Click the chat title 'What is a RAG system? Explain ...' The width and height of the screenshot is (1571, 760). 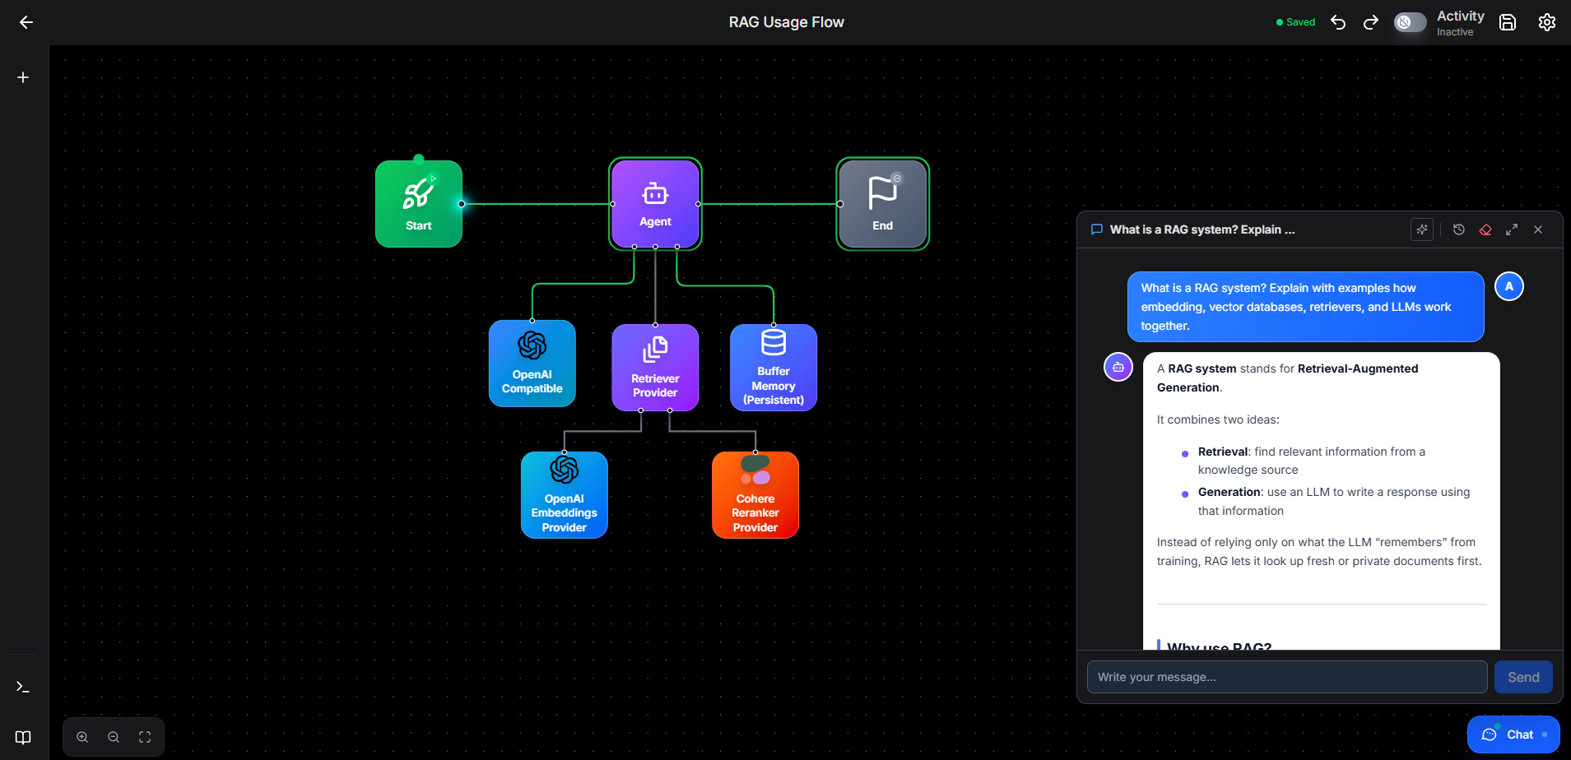click(x=1202, y=229)
